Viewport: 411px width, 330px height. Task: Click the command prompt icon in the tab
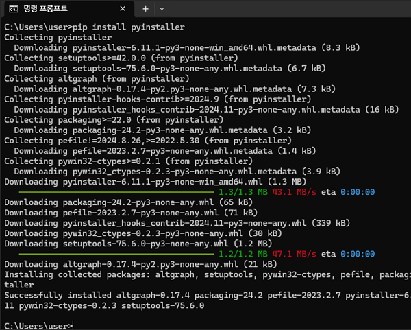(13, 9)
